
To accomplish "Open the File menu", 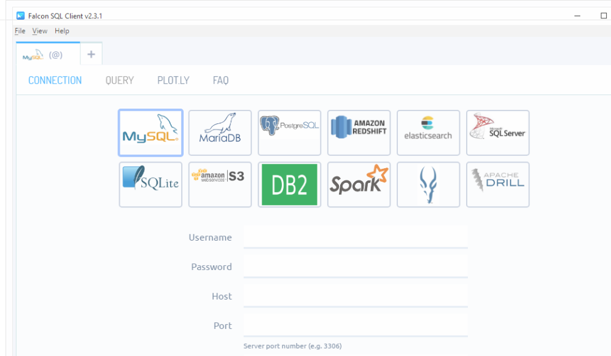I will 20,31.
